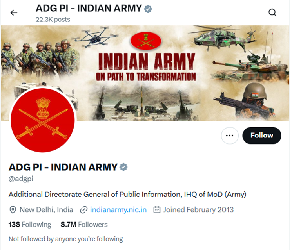292x250 pixels.
Task: Open the red crossed-swords profile picture
Action: [43, 120]
